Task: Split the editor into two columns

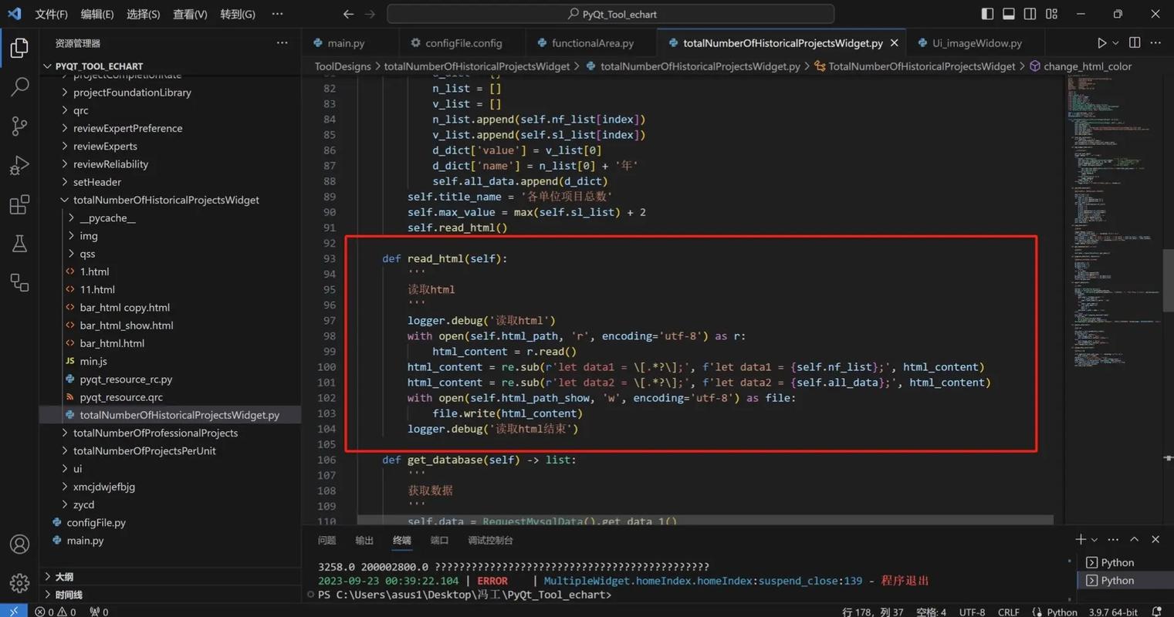Action: 1133,42
